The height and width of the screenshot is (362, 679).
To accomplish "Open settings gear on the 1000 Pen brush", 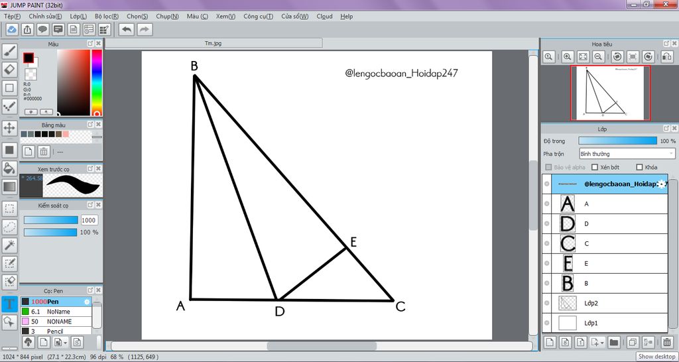I will click(87, 302).
